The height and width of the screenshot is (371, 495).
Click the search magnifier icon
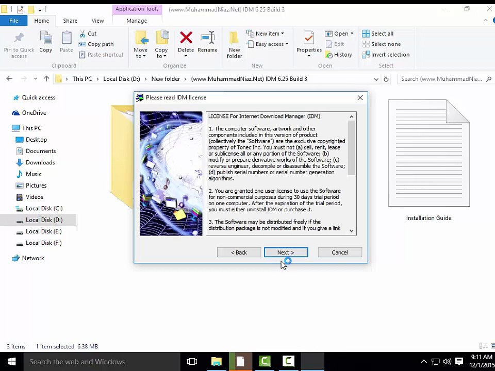pos(489,79)
